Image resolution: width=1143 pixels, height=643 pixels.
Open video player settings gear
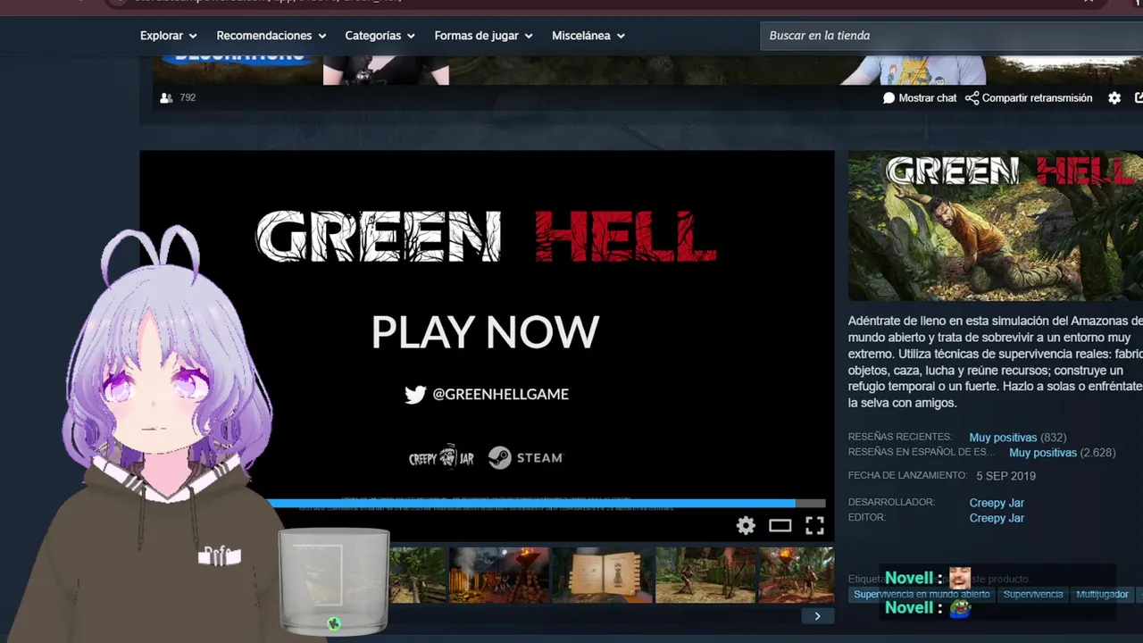[746, 526]
